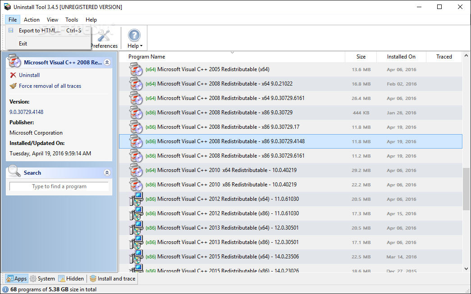Click icon of Visual C++ 2008 x64 9.0.30729.6161
The height and width of the screenshot is (294, 471).
click(x=136, y=98)
